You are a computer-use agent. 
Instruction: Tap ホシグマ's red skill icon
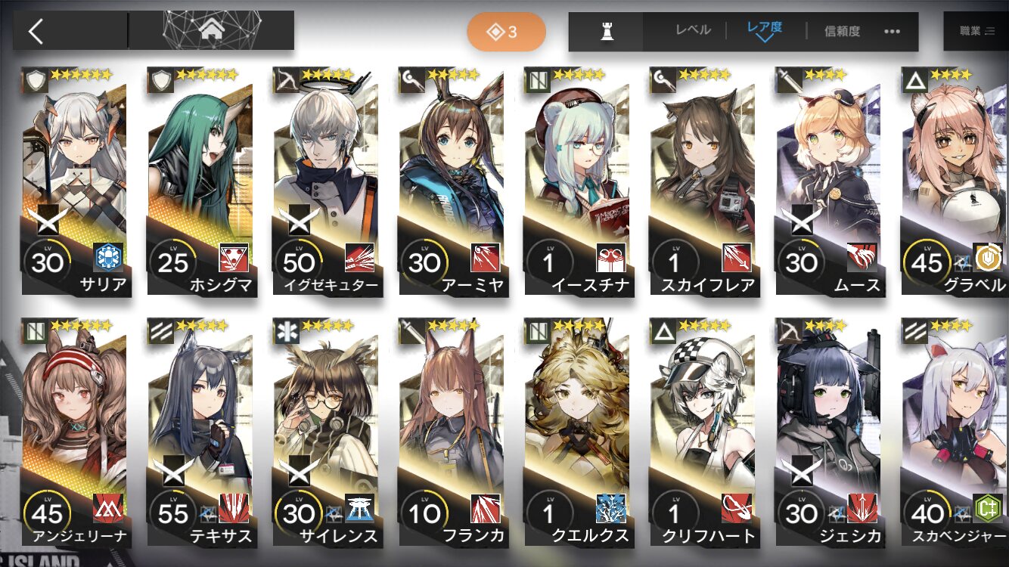pos(234,258)
